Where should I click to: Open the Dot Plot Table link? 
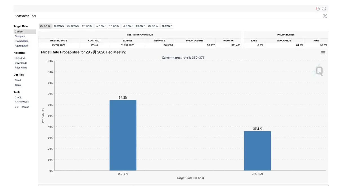[18, 85]
